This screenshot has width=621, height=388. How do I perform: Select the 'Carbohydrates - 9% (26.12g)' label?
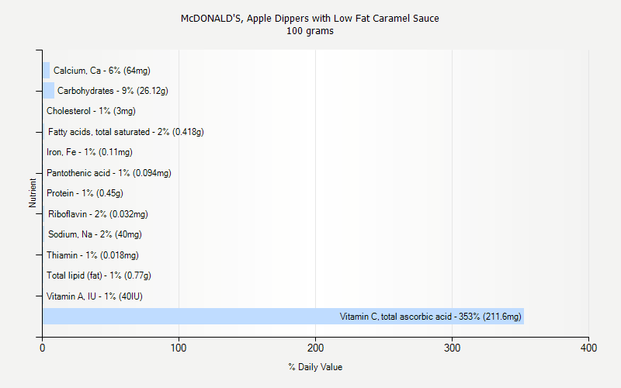tap(113, 91)
